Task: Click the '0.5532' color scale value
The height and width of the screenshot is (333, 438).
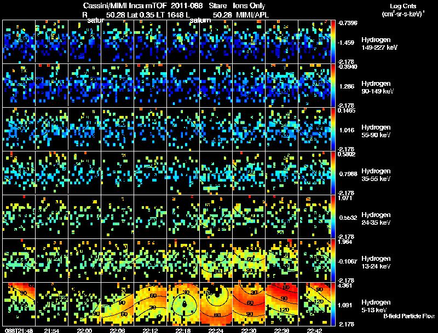Action: 348,218
